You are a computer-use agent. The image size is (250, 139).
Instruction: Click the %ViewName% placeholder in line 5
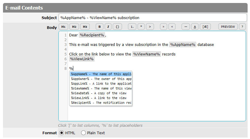[147, 54]
